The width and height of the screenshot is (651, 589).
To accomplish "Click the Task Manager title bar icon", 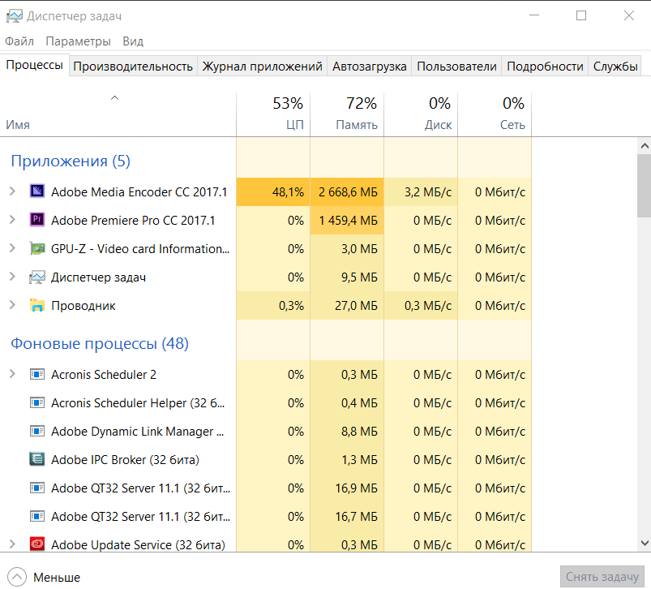I will pyautogui.click(x=14, y=16).
